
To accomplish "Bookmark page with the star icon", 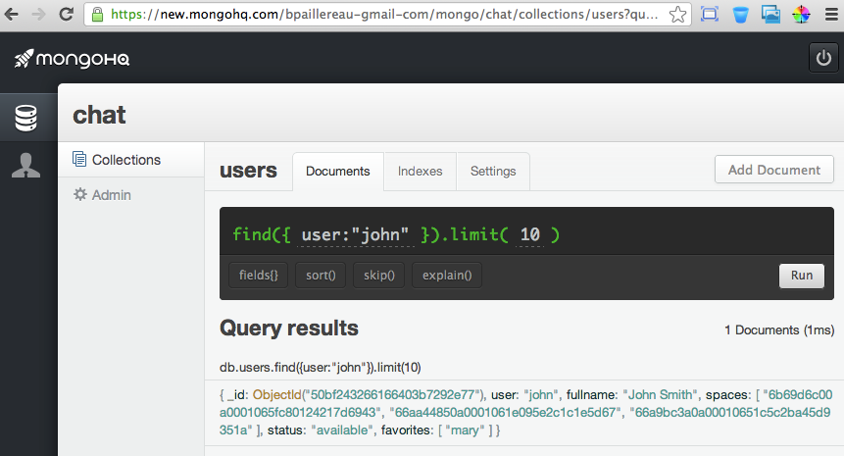I will coord(677,15).
